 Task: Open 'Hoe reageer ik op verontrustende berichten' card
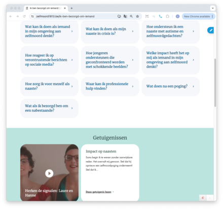tap(49, 60)
